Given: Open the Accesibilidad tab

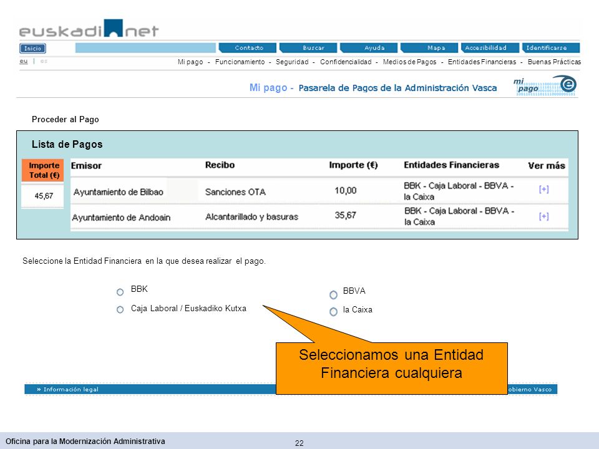Looking at the screenshot, I should coord(490,48).
